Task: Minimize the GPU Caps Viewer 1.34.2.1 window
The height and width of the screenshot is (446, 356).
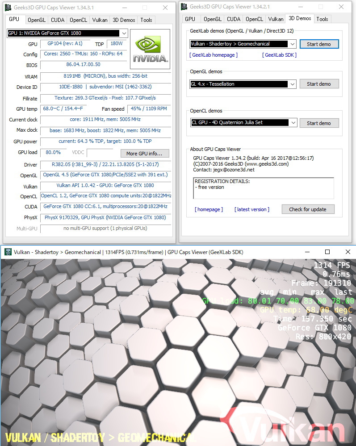Action: (x=301, y=7)
